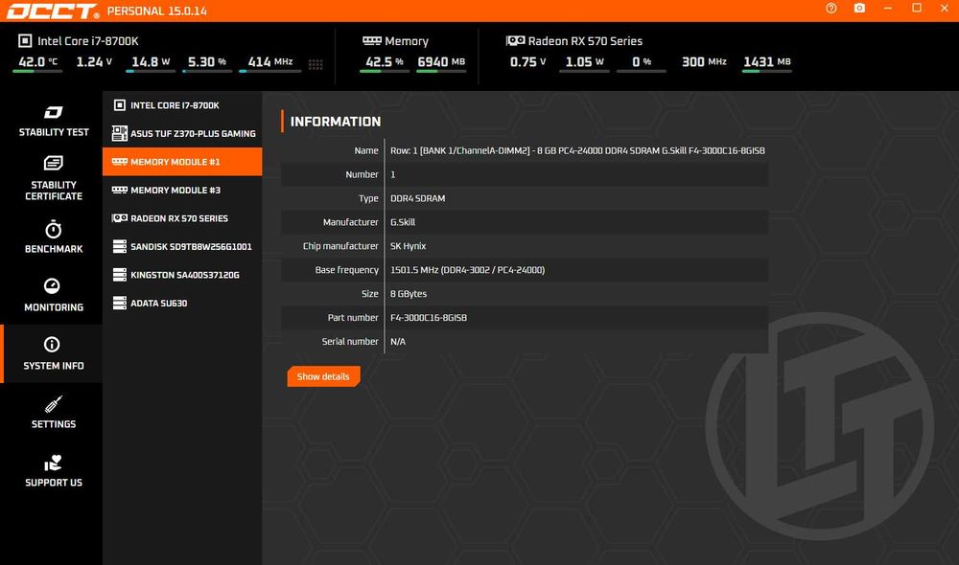Click the GPU icon beside Radeon RX 570 Series list entry

click(120, 218)
